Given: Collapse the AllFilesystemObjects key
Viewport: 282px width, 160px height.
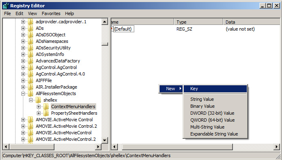Looking at the screenshot, I should click(x=23, y=93).
